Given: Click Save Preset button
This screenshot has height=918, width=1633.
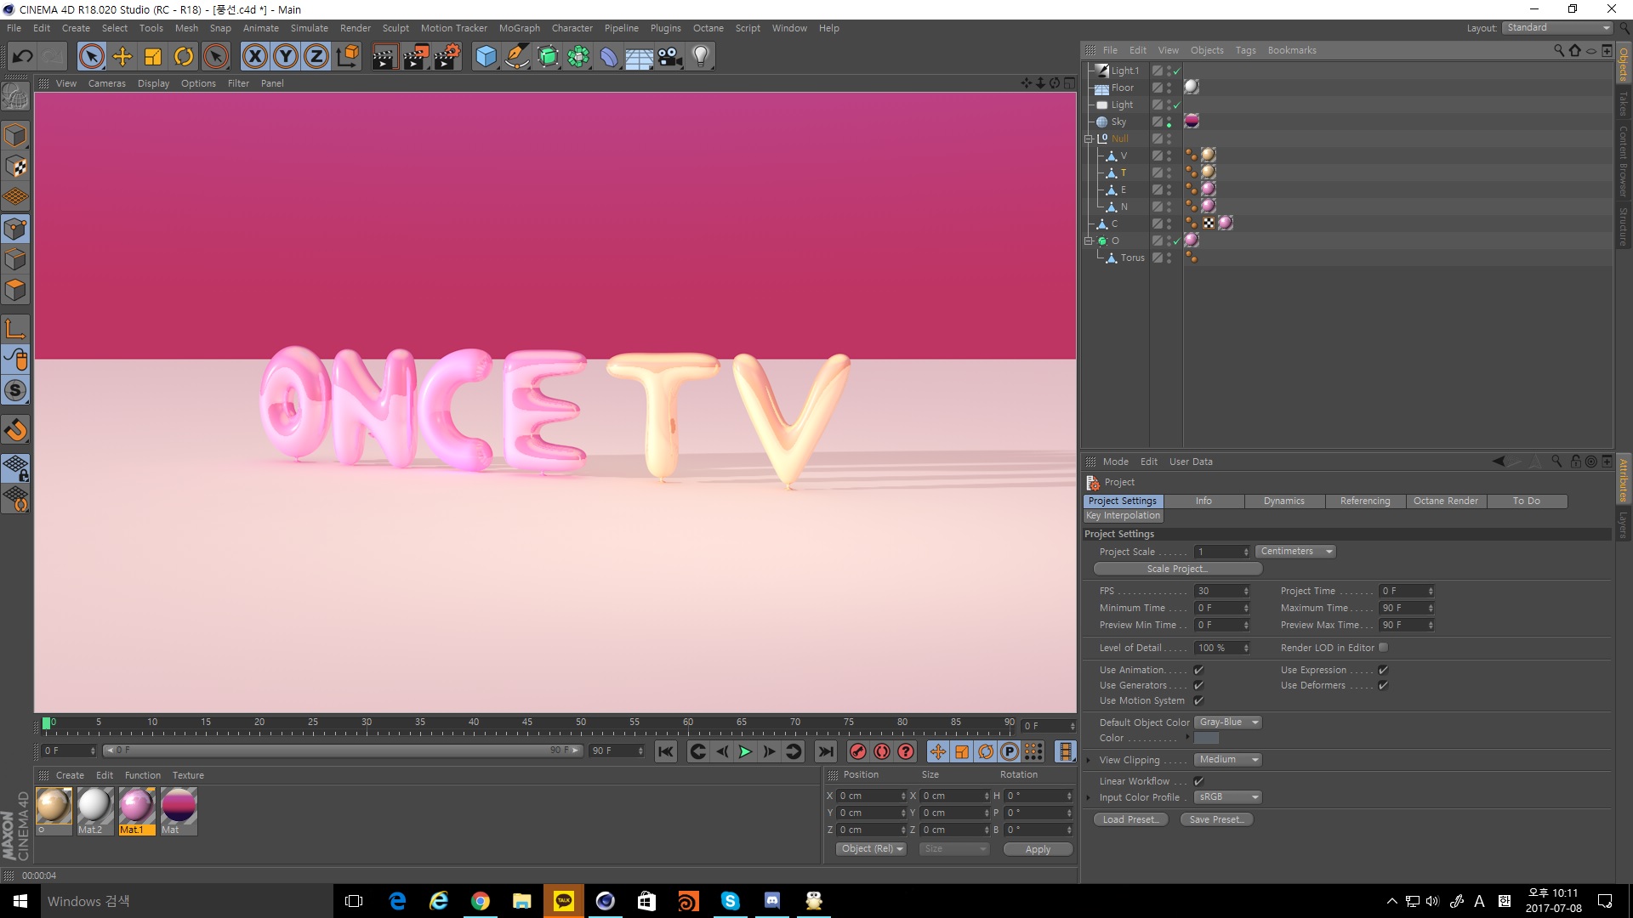Looking at the screenshot, I should point(1216,820).
